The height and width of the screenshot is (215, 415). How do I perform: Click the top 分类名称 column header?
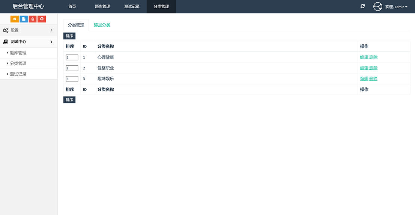[105, 46]
